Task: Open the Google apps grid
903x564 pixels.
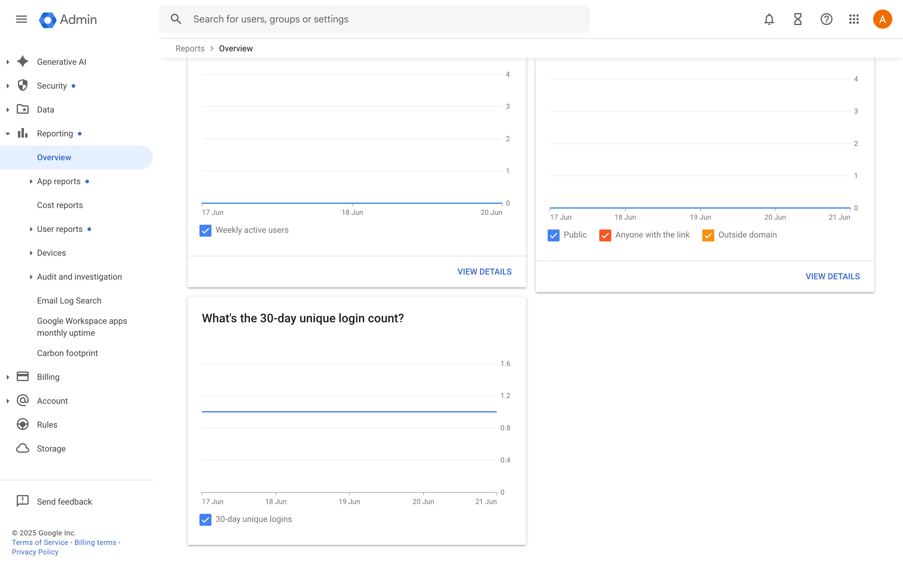Action: point(854,19)
